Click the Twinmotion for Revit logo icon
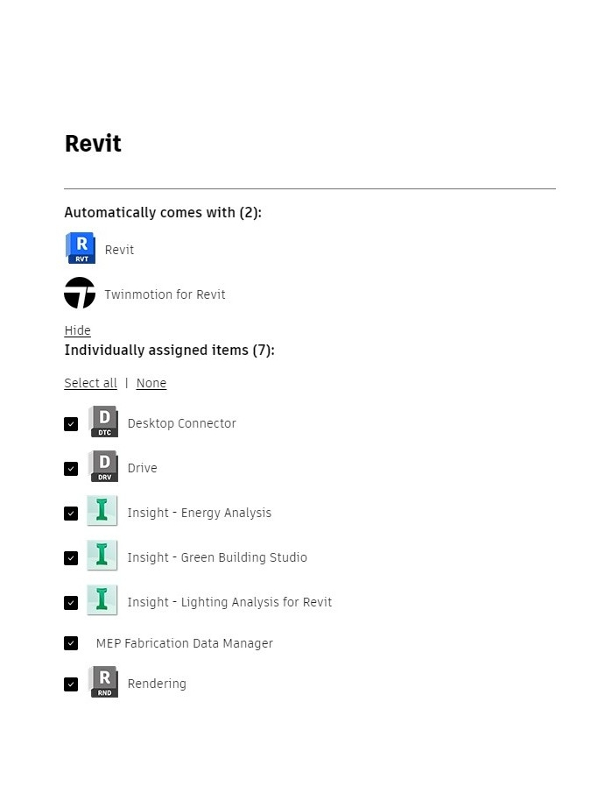 tap(80, 293)
